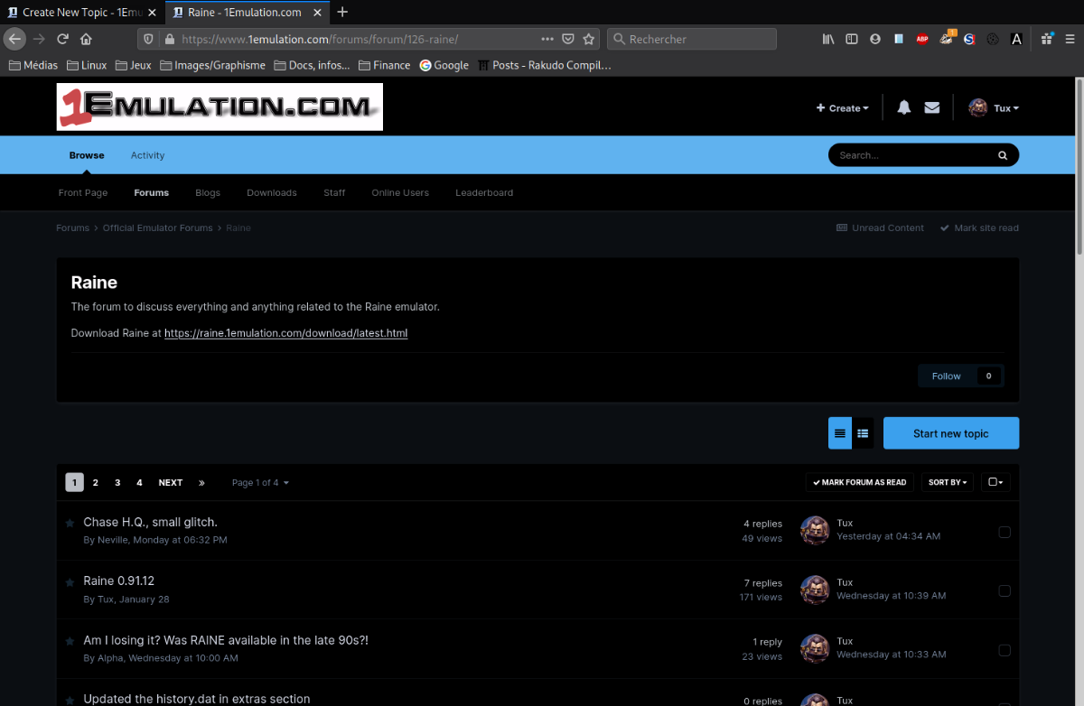Open a new browser tab with plus

[x=342, y=12]
